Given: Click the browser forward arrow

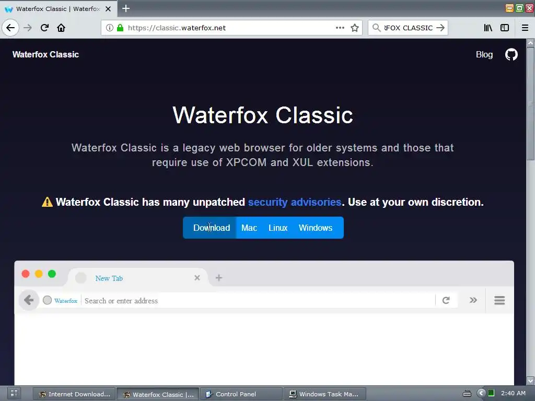Looking at the screenshot, I should click(28, 28).
